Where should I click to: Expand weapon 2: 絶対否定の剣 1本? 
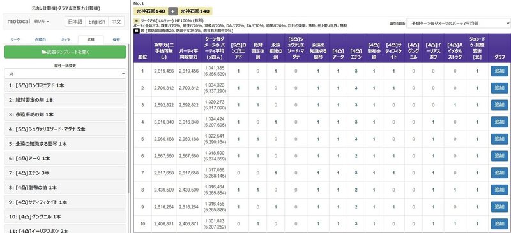65,100
